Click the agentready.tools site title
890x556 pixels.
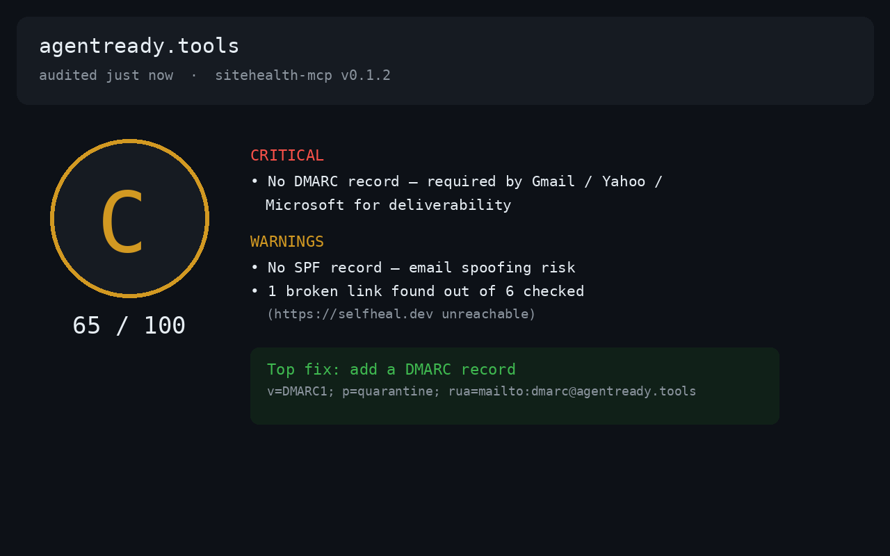click(139, 46)
